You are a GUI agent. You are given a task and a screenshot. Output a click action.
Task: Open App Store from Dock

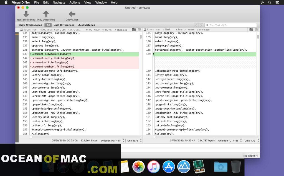(x=169, y=167)
